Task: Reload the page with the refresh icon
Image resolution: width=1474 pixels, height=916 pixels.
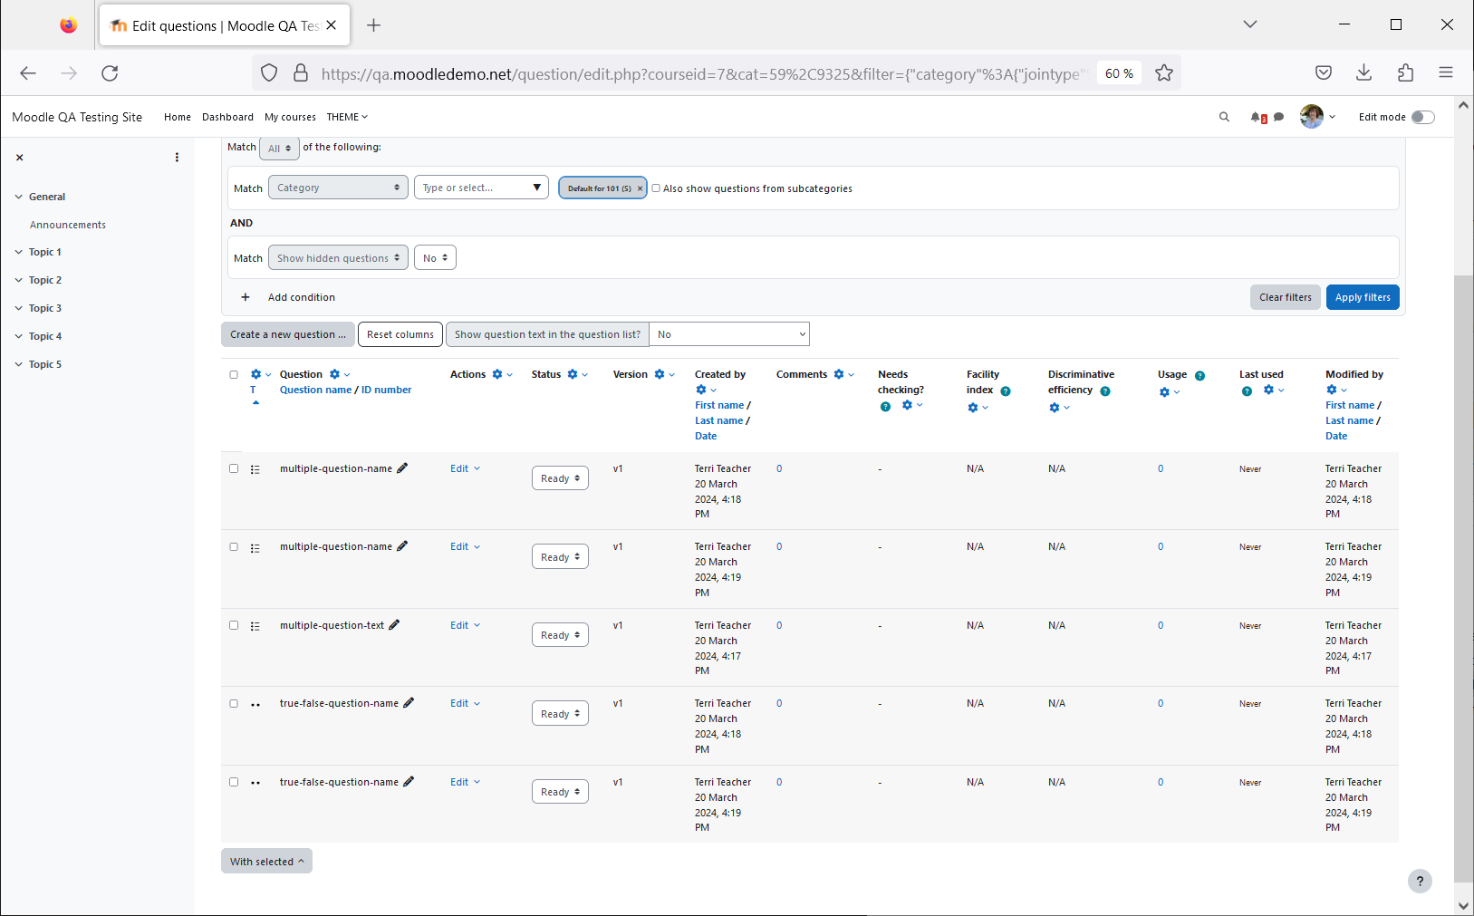Action: (110, 73)
